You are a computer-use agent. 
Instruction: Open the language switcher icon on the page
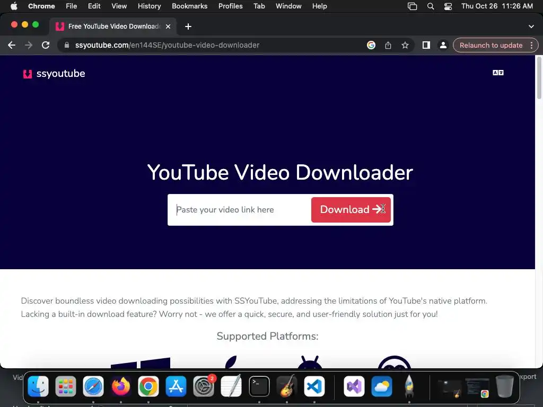pos(498,73)
